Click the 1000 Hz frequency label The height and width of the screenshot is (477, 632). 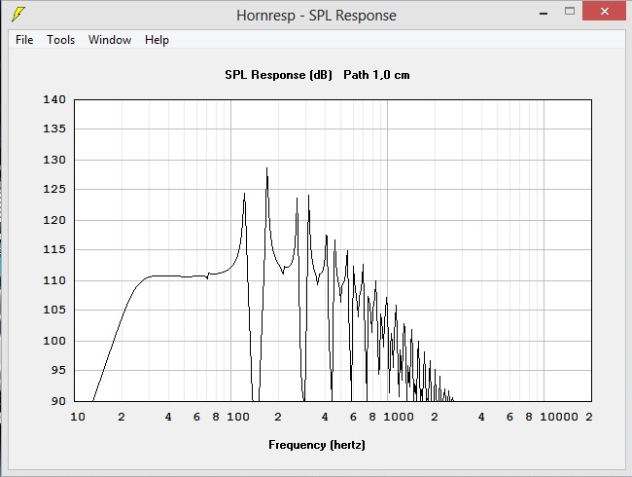tap(399, 417)
